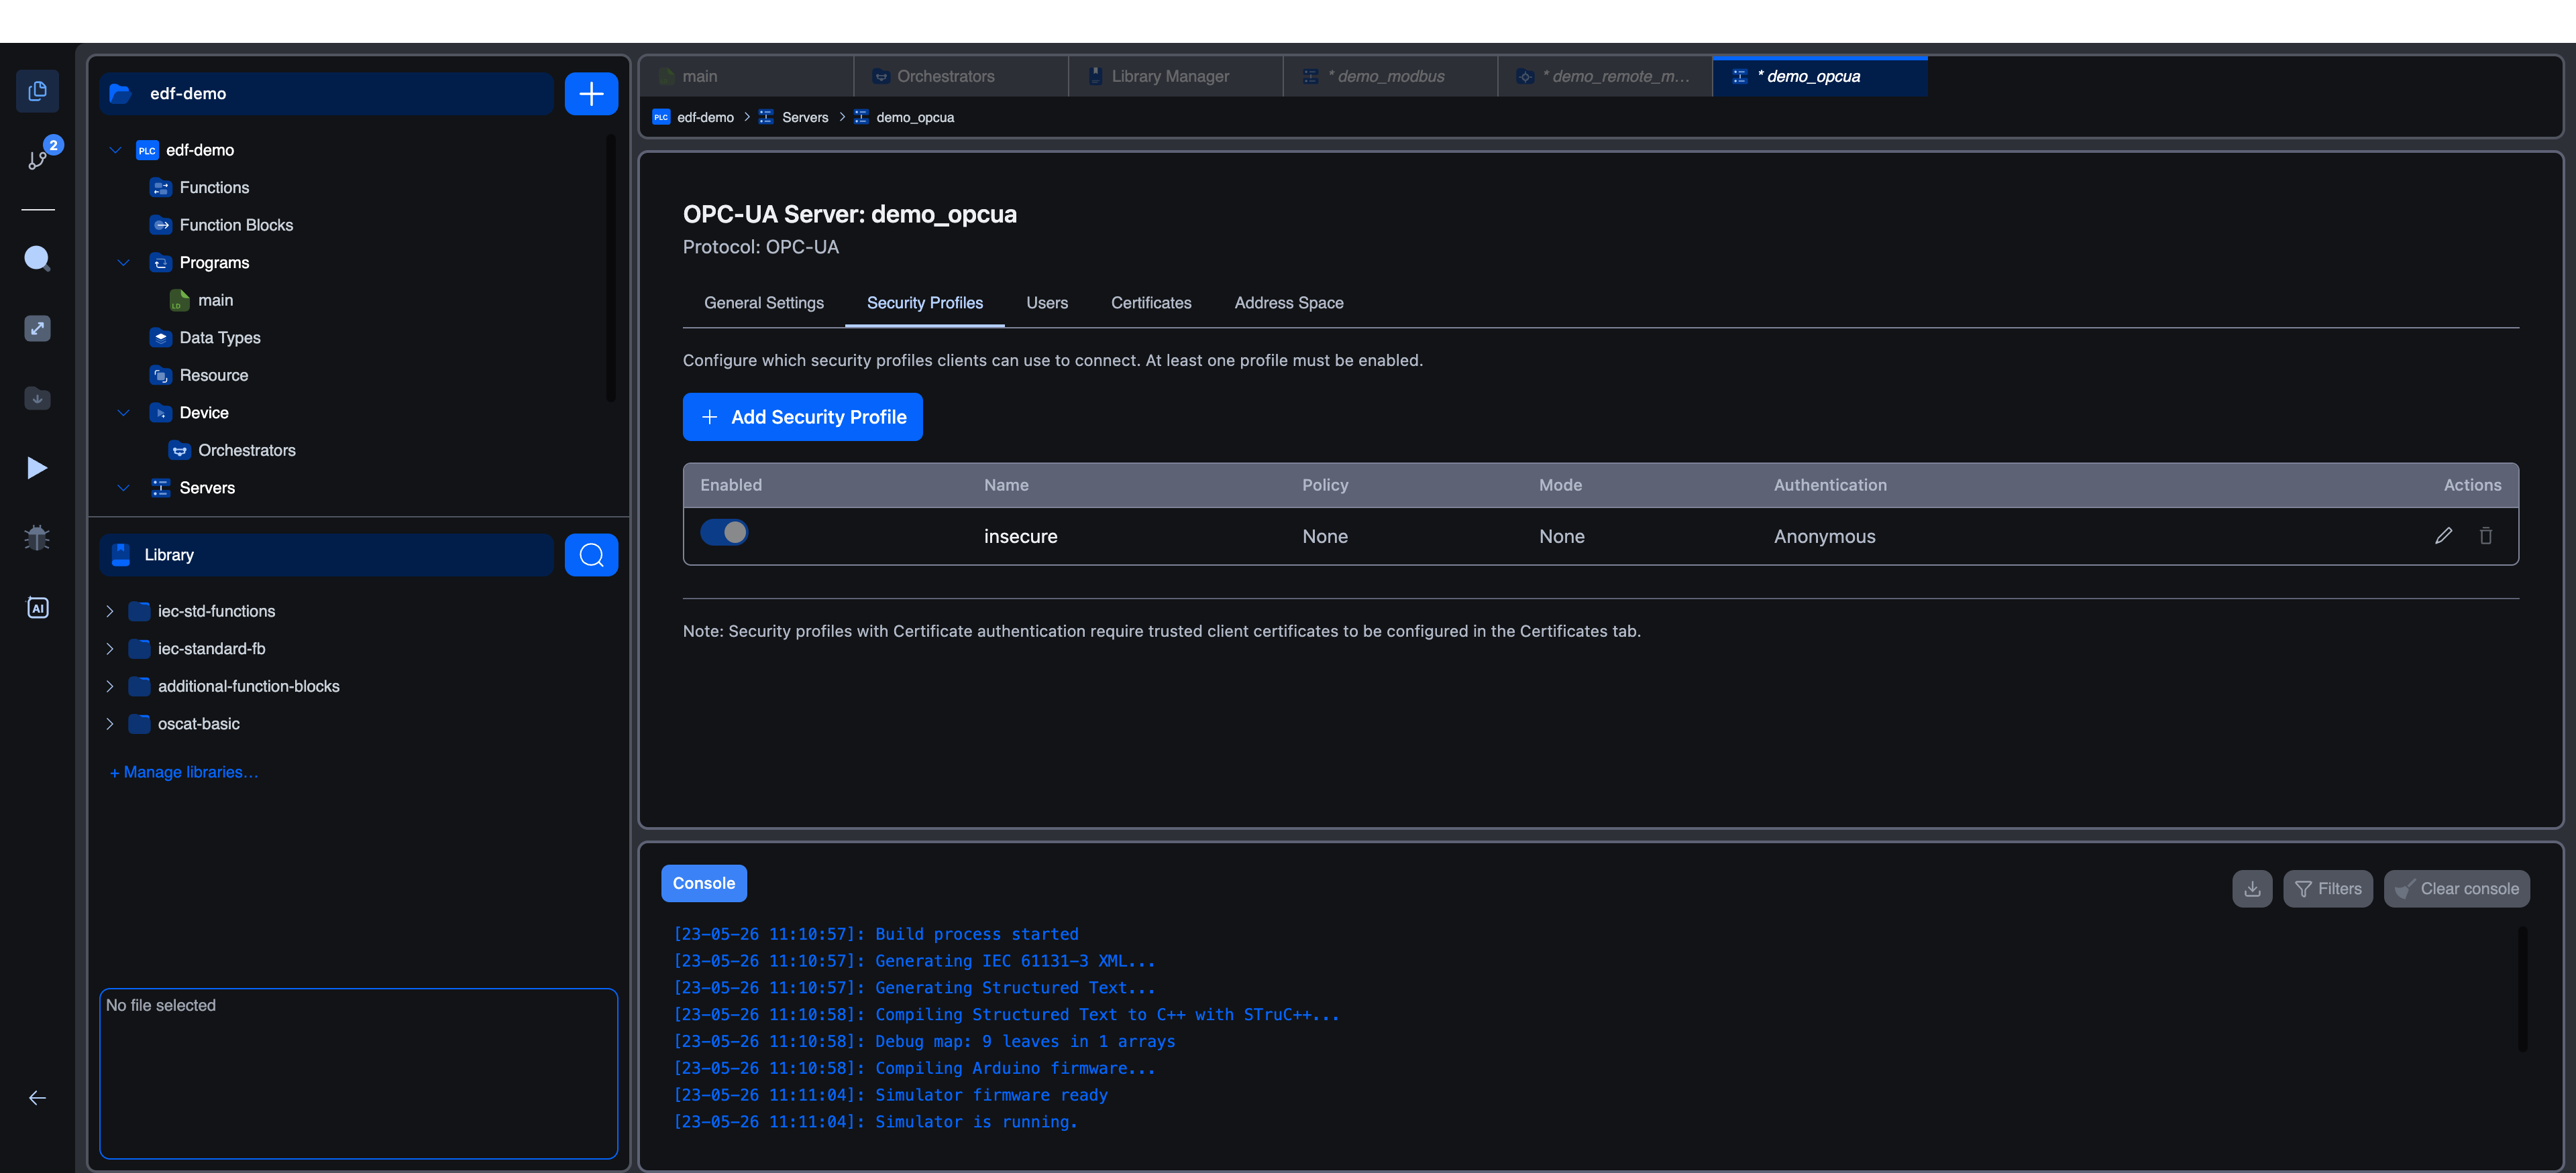Viewport: 2576px width, 1173px height.
Task: Toggle the insecure profile enabled switch
Action: (x=724, y=533)
